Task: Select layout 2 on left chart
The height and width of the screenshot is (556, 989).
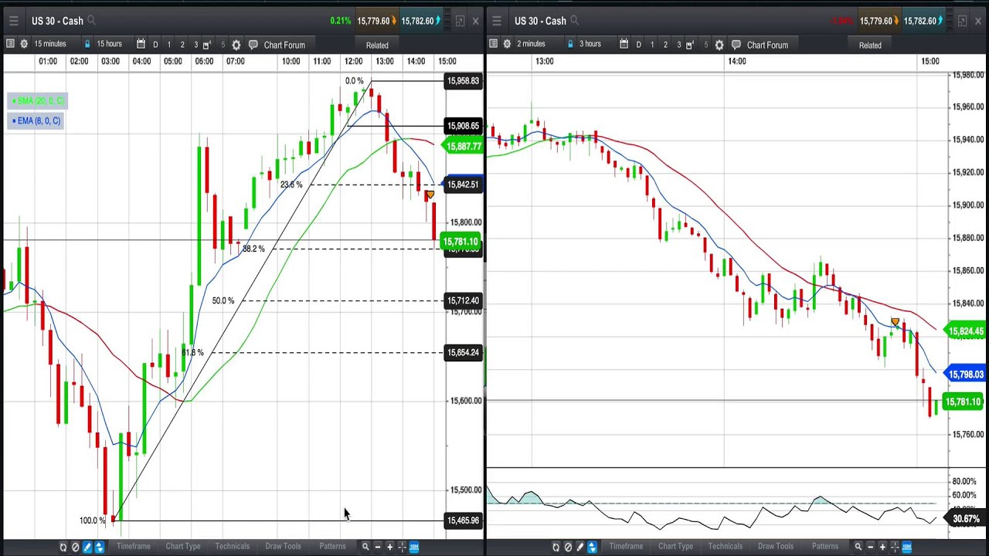Action: pos(182,45)
